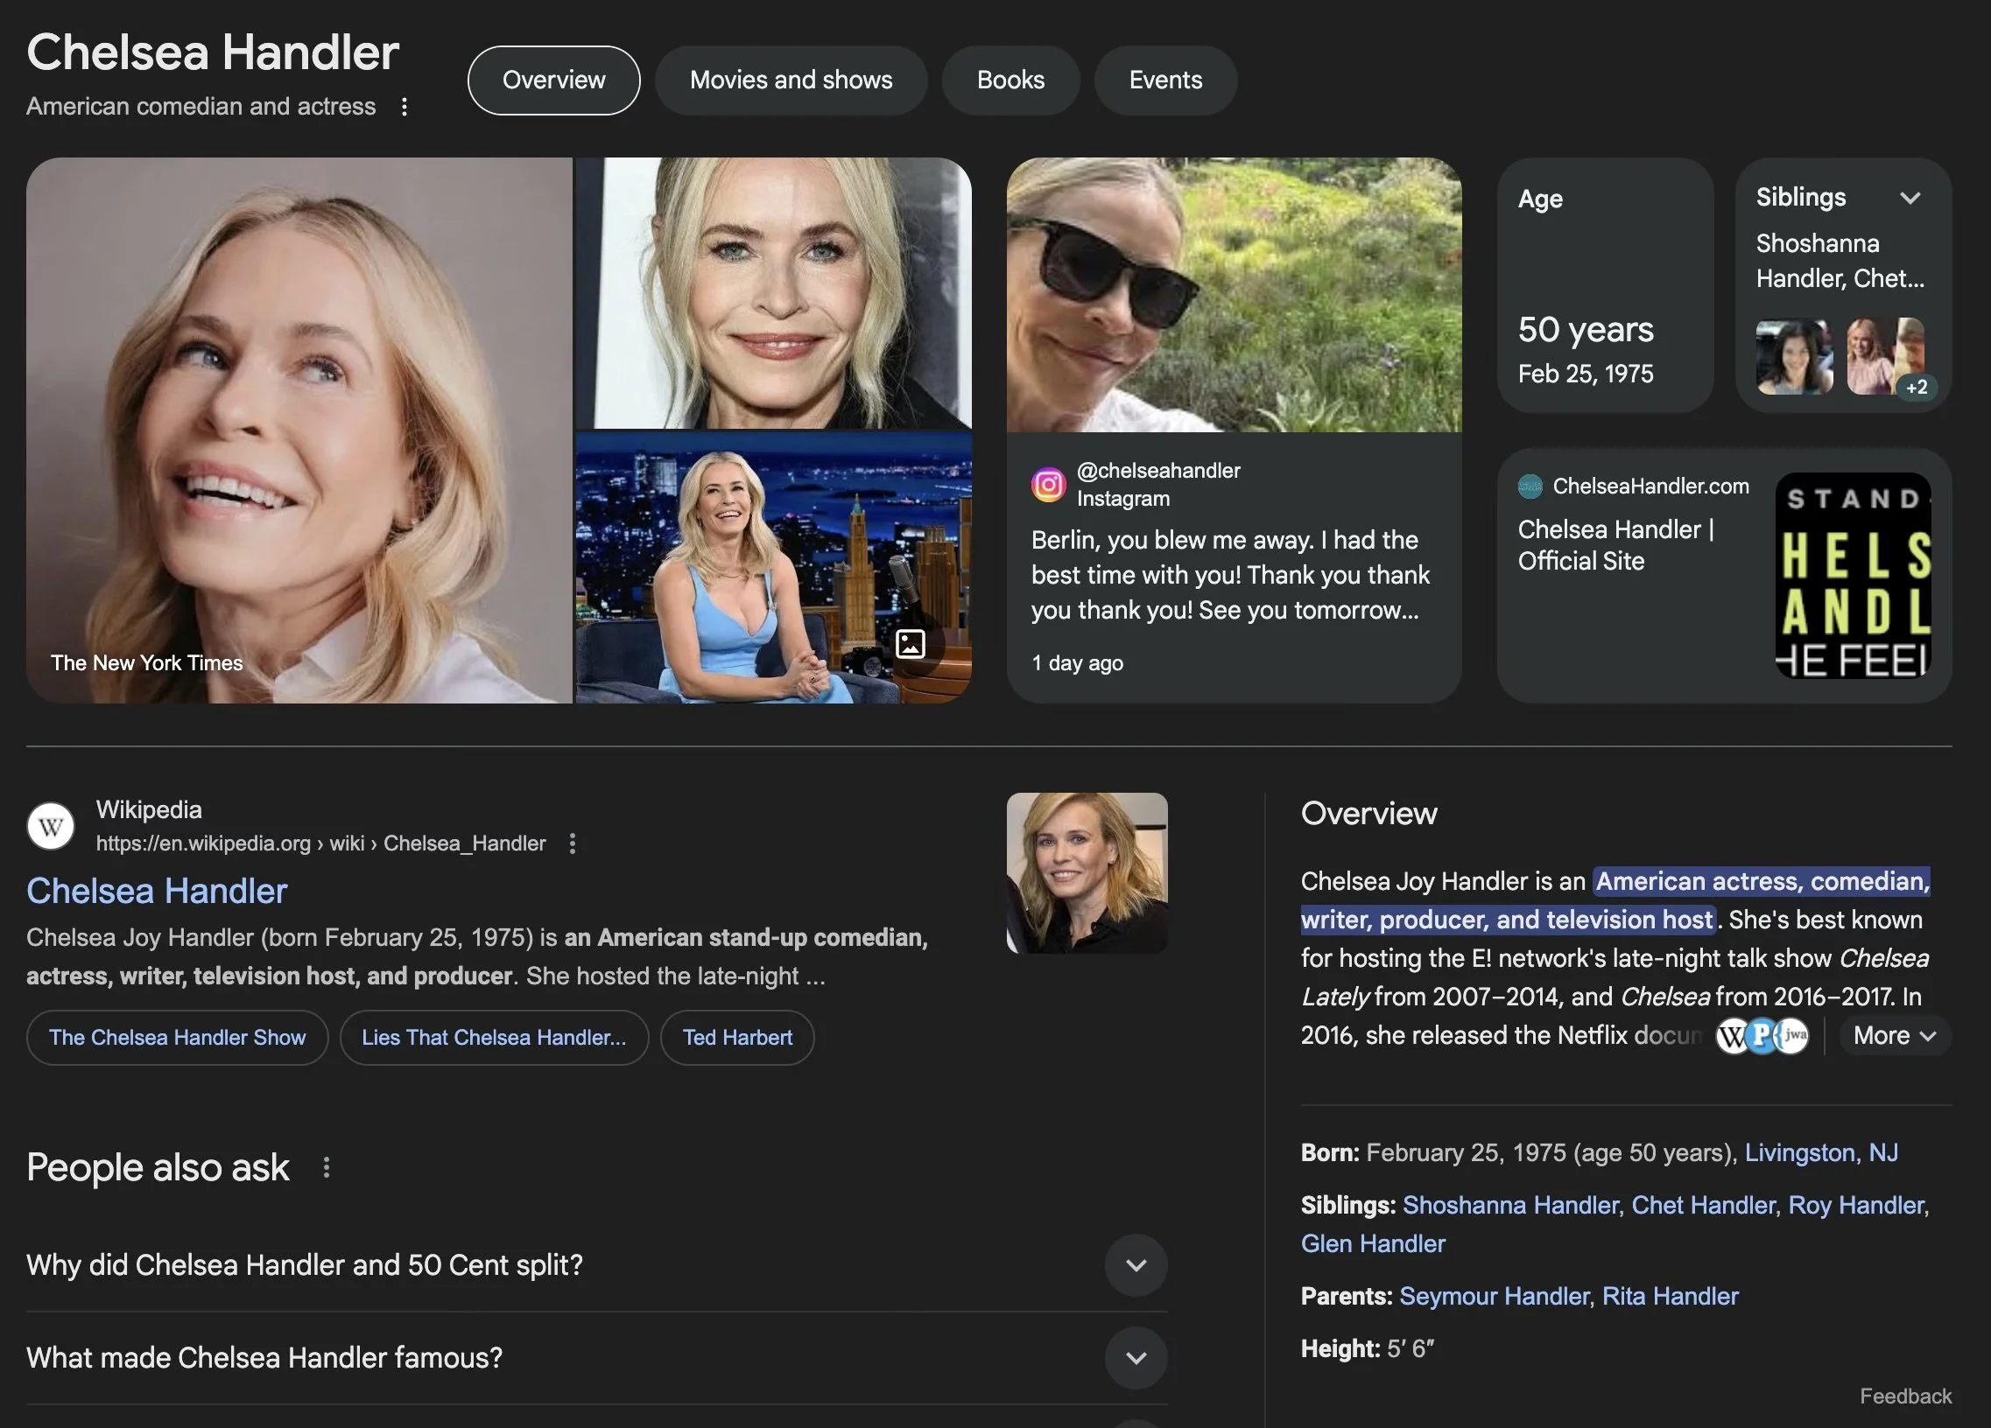Screen dimensions: 1991x1428
Task: Open the New York Times portrait photo
Action: point(299,430)
